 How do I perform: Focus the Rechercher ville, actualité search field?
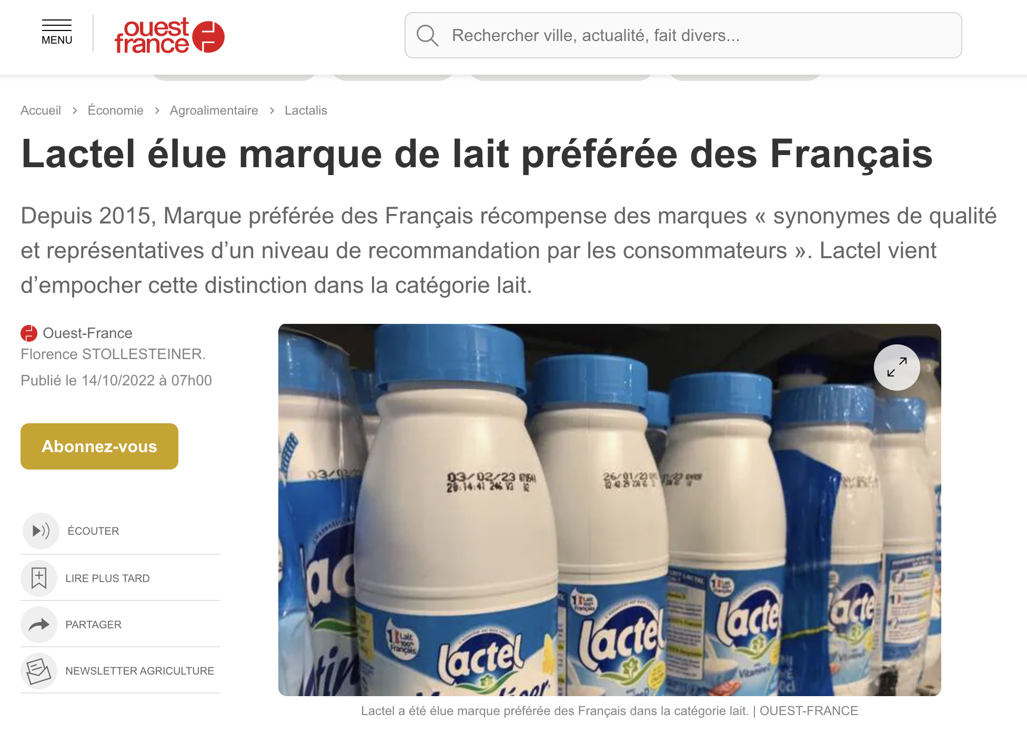(683, 35)
